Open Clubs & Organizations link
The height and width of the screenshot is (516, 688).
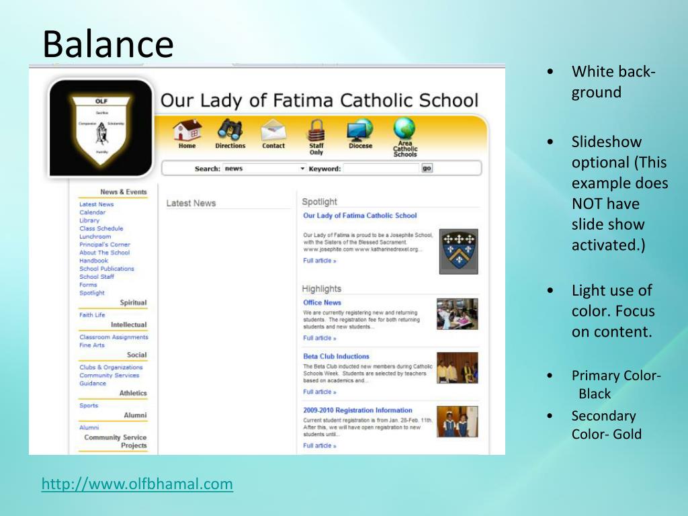click(x=111, y=368)
